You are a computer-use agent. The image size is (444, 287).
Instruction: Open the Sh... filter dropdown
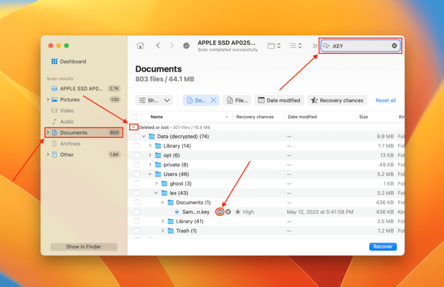154,101
